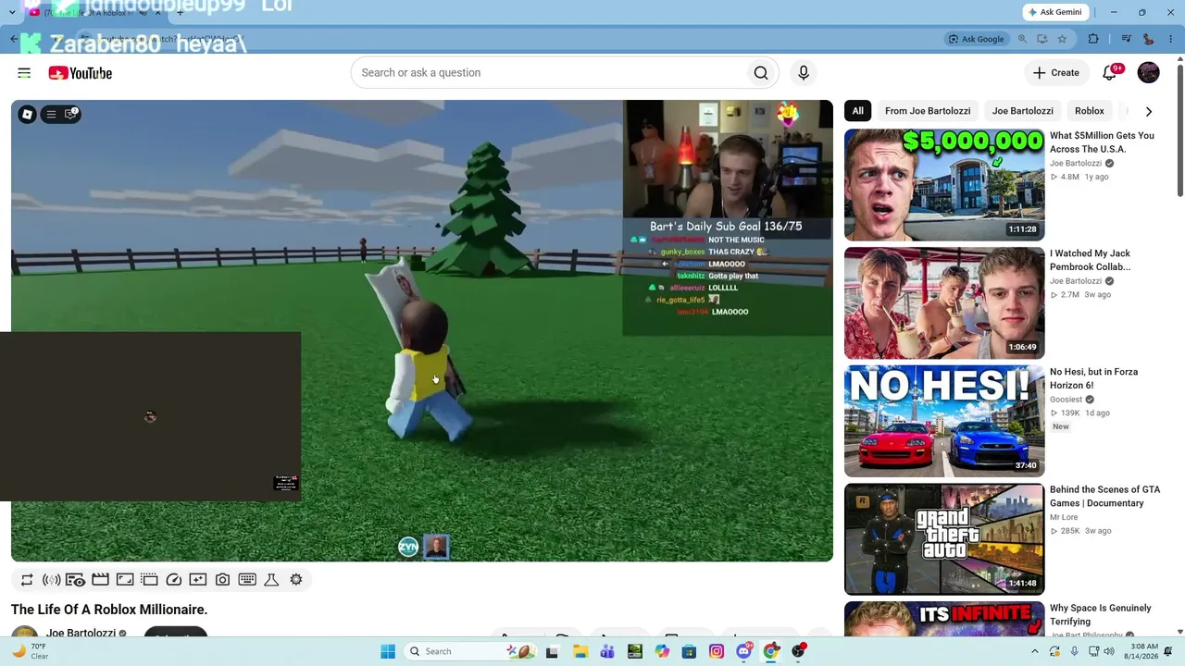Open the What $5Million Gets You video title

(x=1102, y=142)
